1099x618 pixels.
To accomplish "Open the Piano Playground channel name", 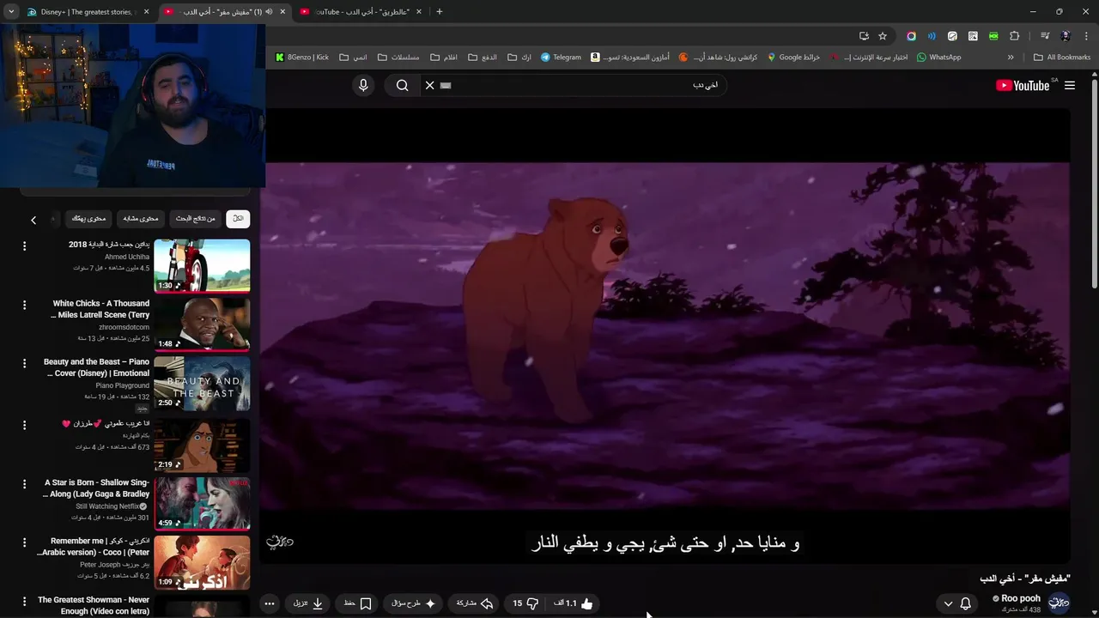I will [x=122, y=385].
